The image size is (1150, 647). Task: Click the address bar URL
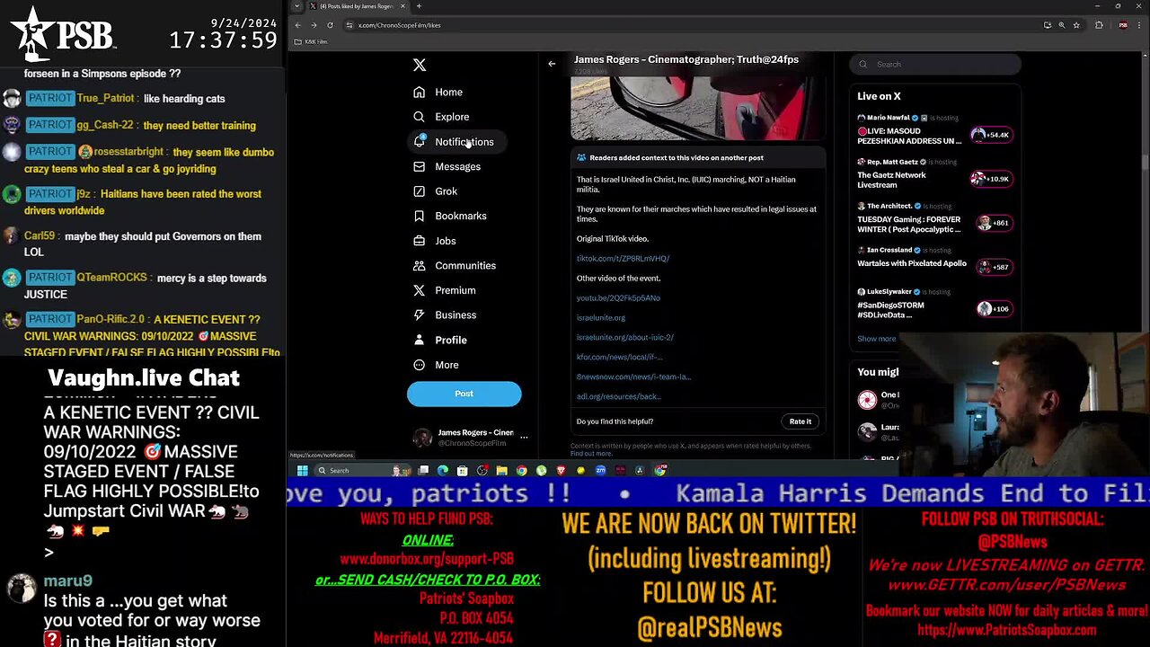pos(400,25)
